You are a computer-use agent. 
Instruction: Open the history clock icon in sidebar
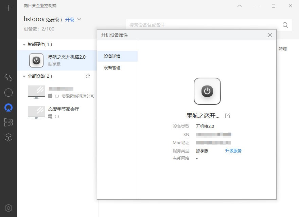(8, 92)
